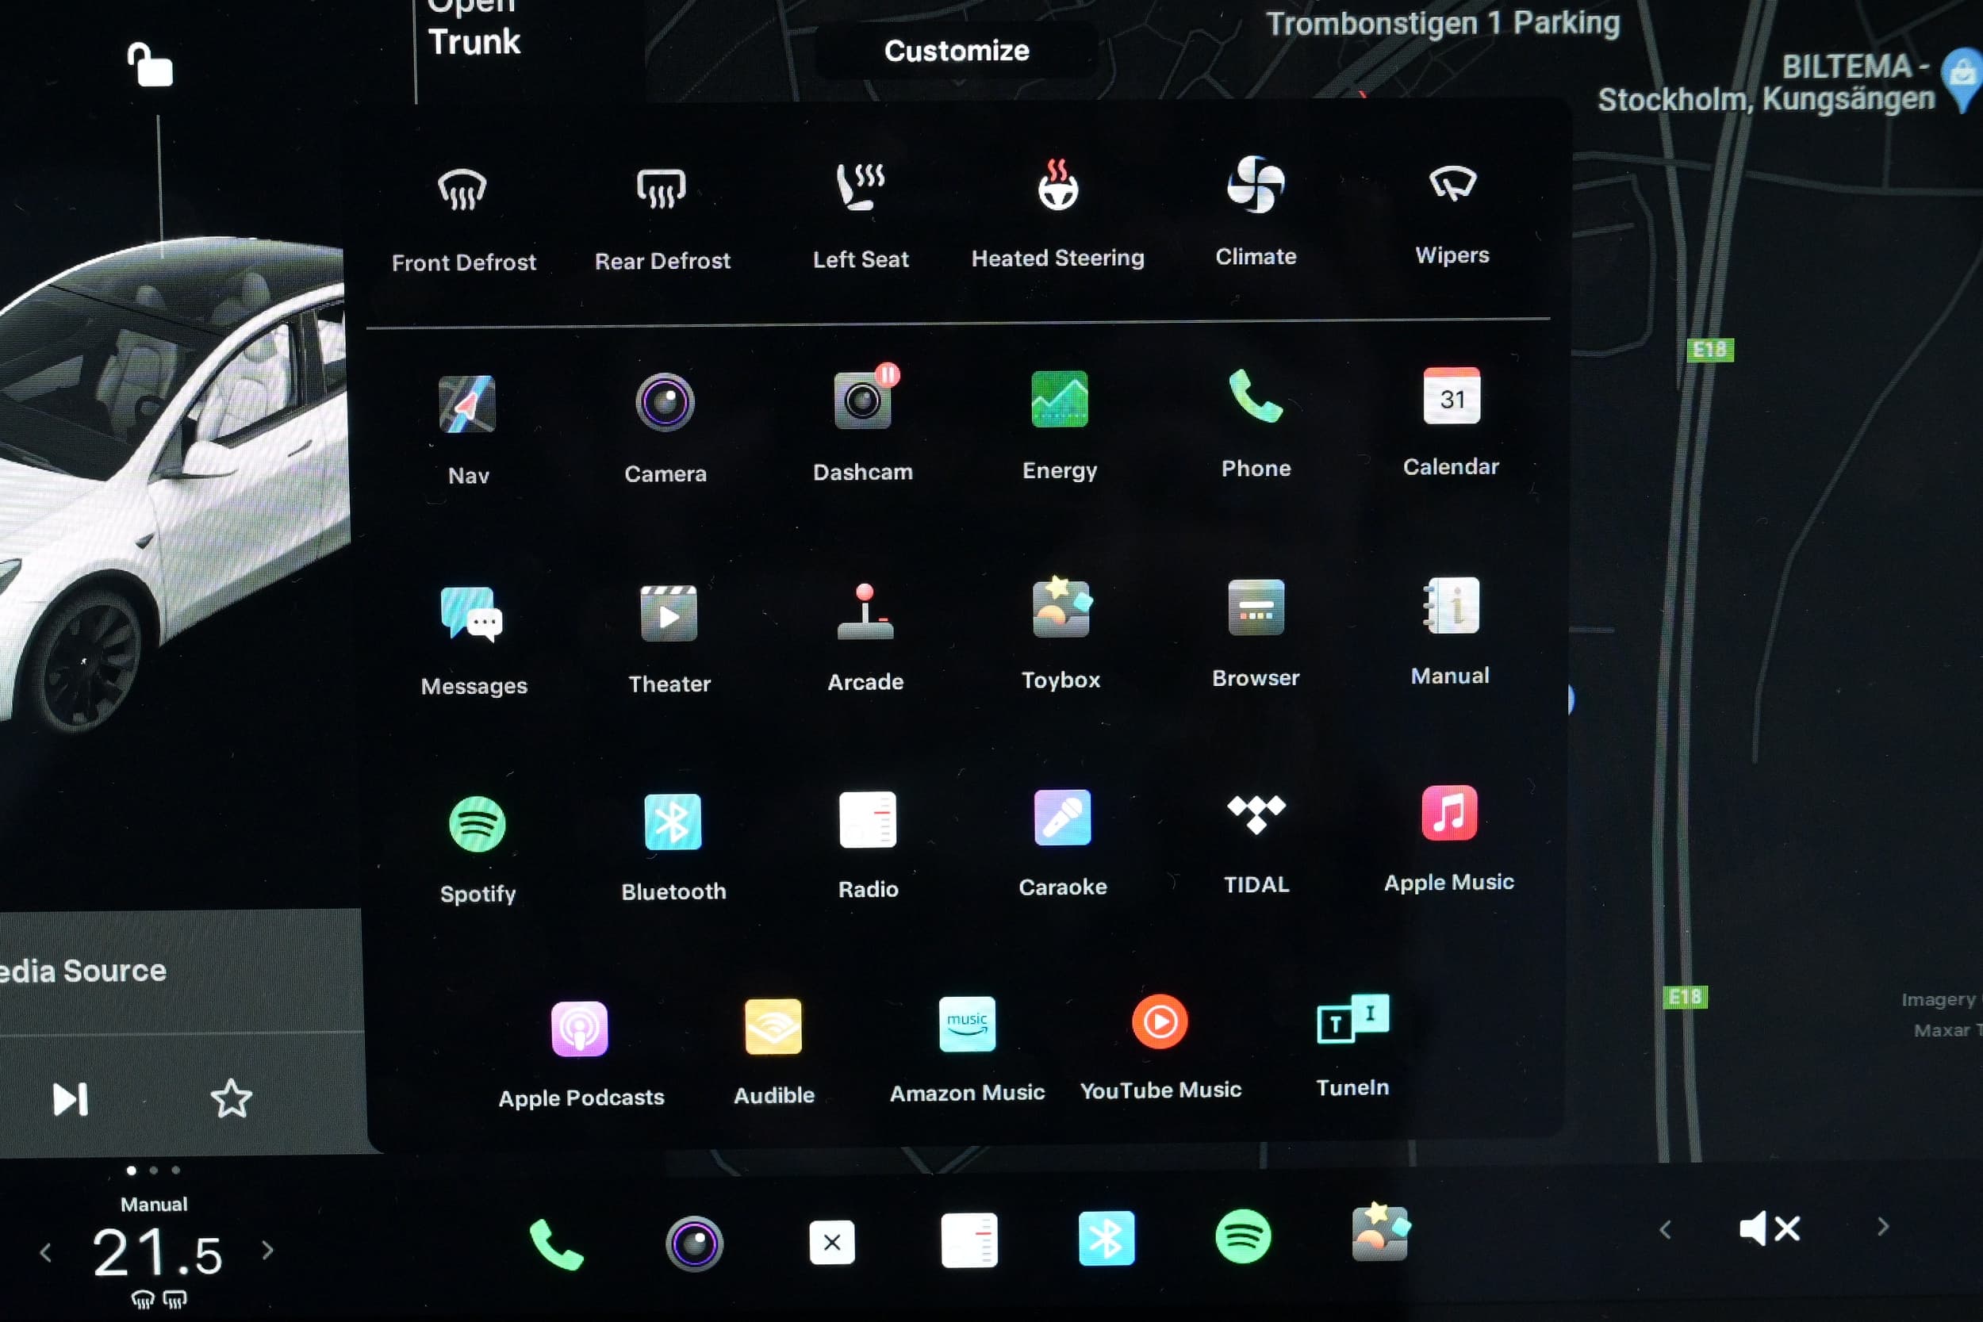The image size is (1983, 1322).
Task: Launch the Toybox app
Action: point(1061,610)
